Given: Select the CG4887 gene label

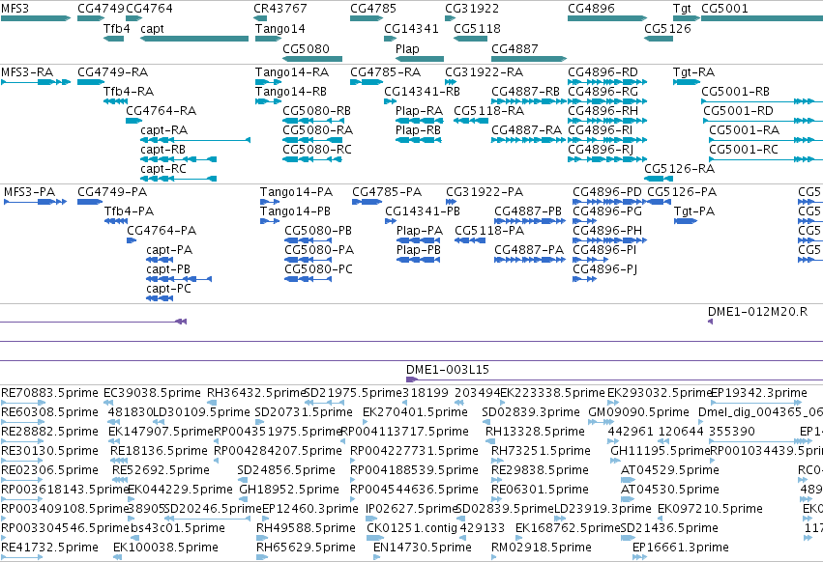Looking at the screenshot, I should 514,48.
